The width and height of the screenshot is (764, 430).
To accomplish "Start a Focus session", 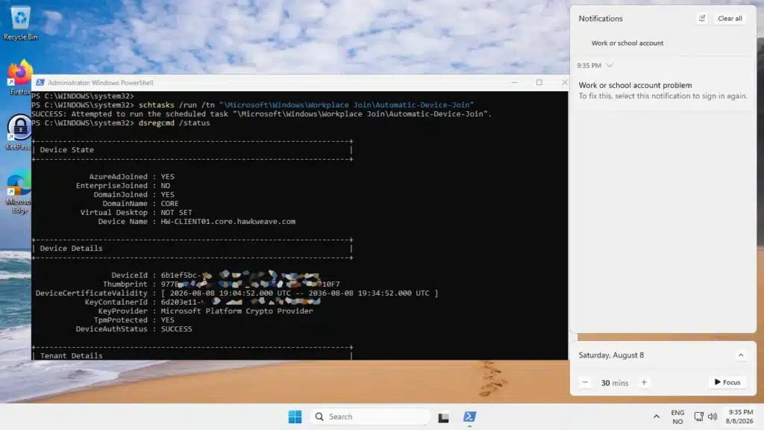I will pos(727,382).
